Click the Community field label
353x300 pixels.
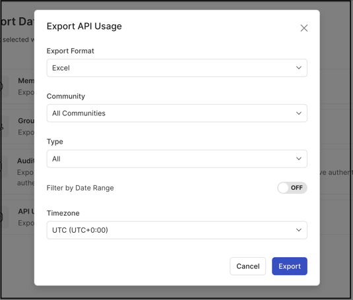point(66,96)
